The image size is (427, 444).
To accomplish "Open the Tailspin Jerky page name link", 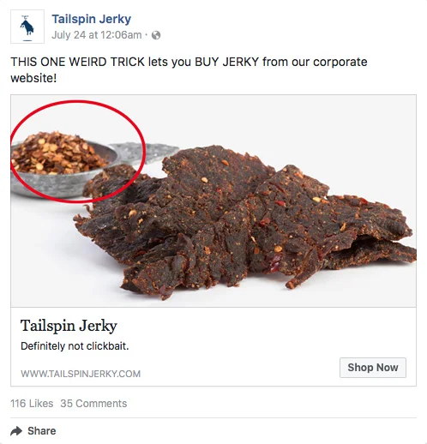I will 92,19.
